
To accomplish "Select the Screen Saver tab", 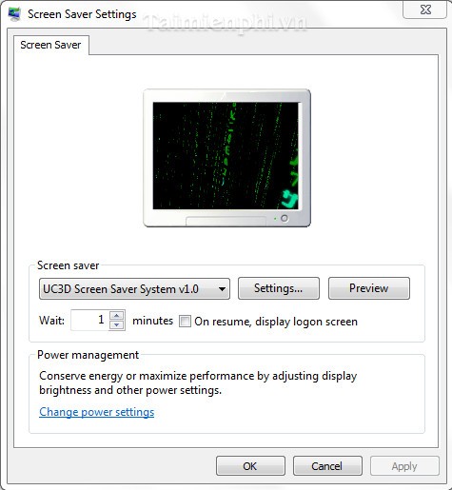I will 50,45.
